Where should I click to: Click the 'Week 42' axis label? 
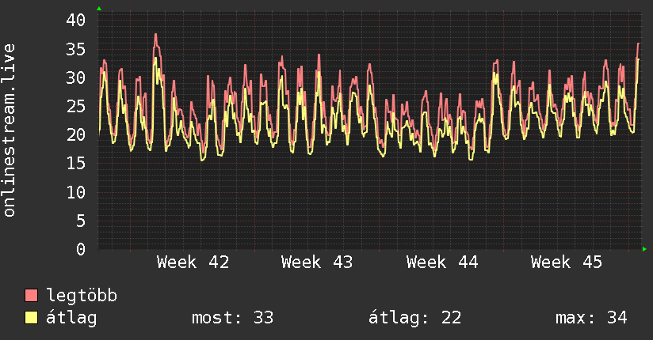pos(193,263)
